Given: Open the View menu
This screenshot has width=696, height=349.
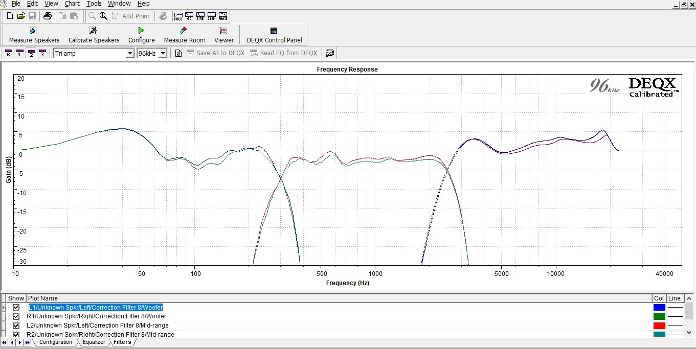Looking at the screenshot, I should tap(51, 4).
